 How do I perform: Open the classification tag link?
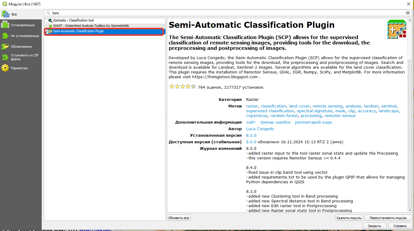pyautogui.click(x=273, y=106)
